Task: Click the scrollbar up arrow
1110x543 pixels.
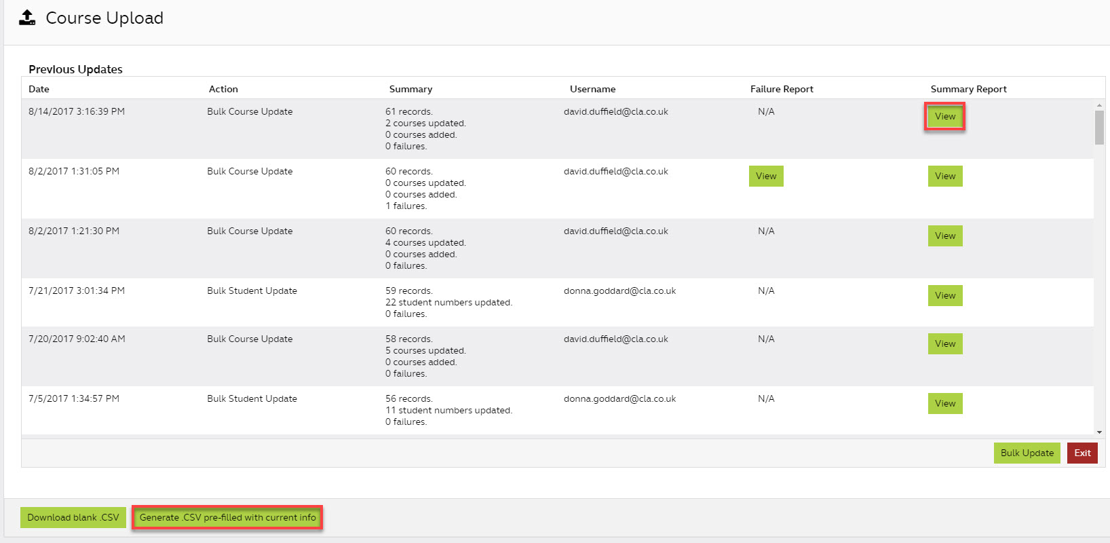Action: tap(1099, 106)
